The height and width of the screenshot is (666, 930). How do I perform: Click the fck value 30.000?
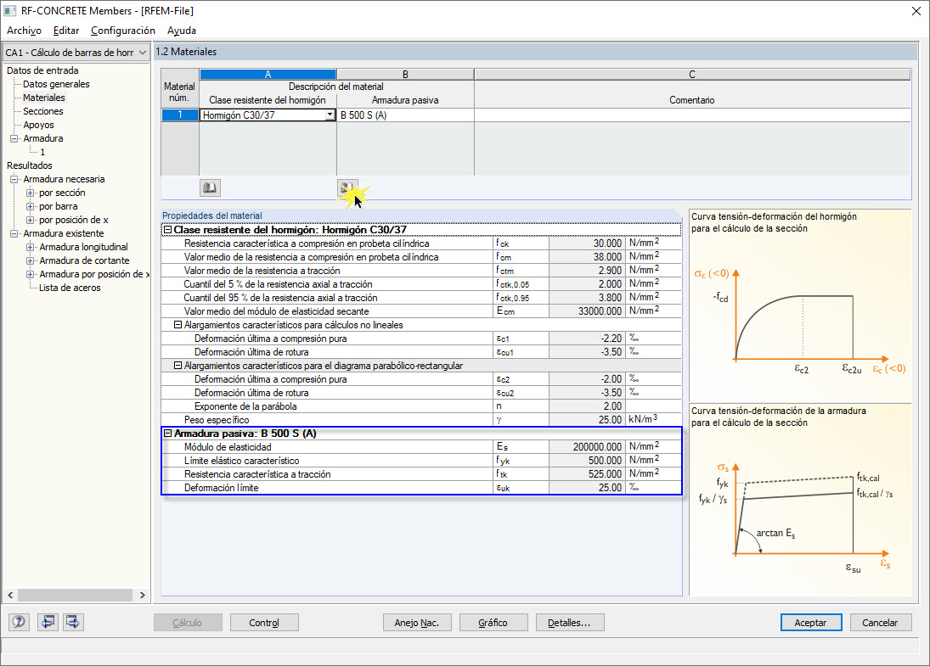(587, 243)
